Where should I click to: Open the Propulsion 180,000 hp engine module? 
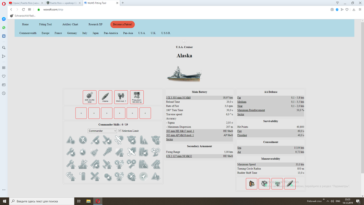pyautogui.click(x=137, y=97)
